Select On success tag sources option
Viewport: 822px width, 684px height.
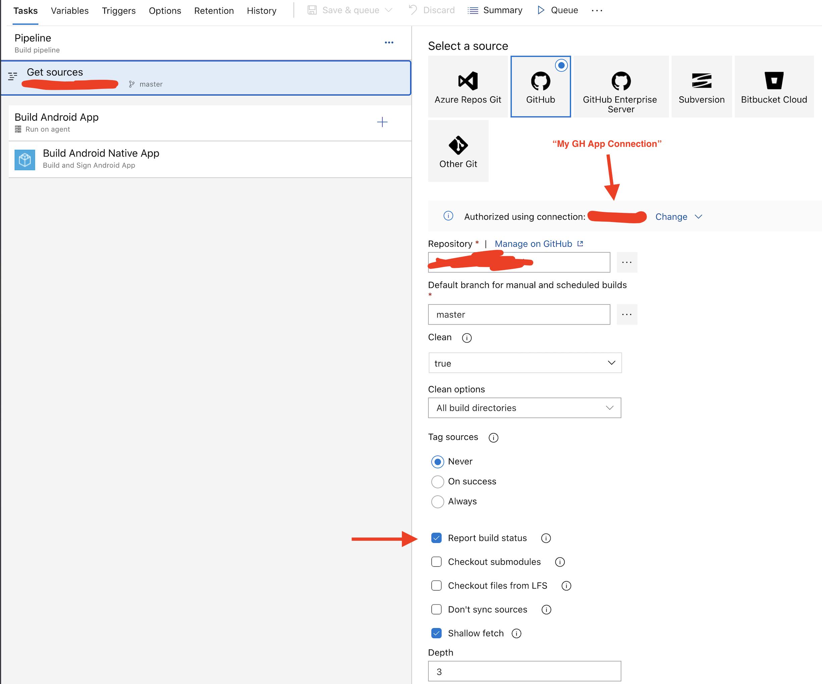[438, 481]
